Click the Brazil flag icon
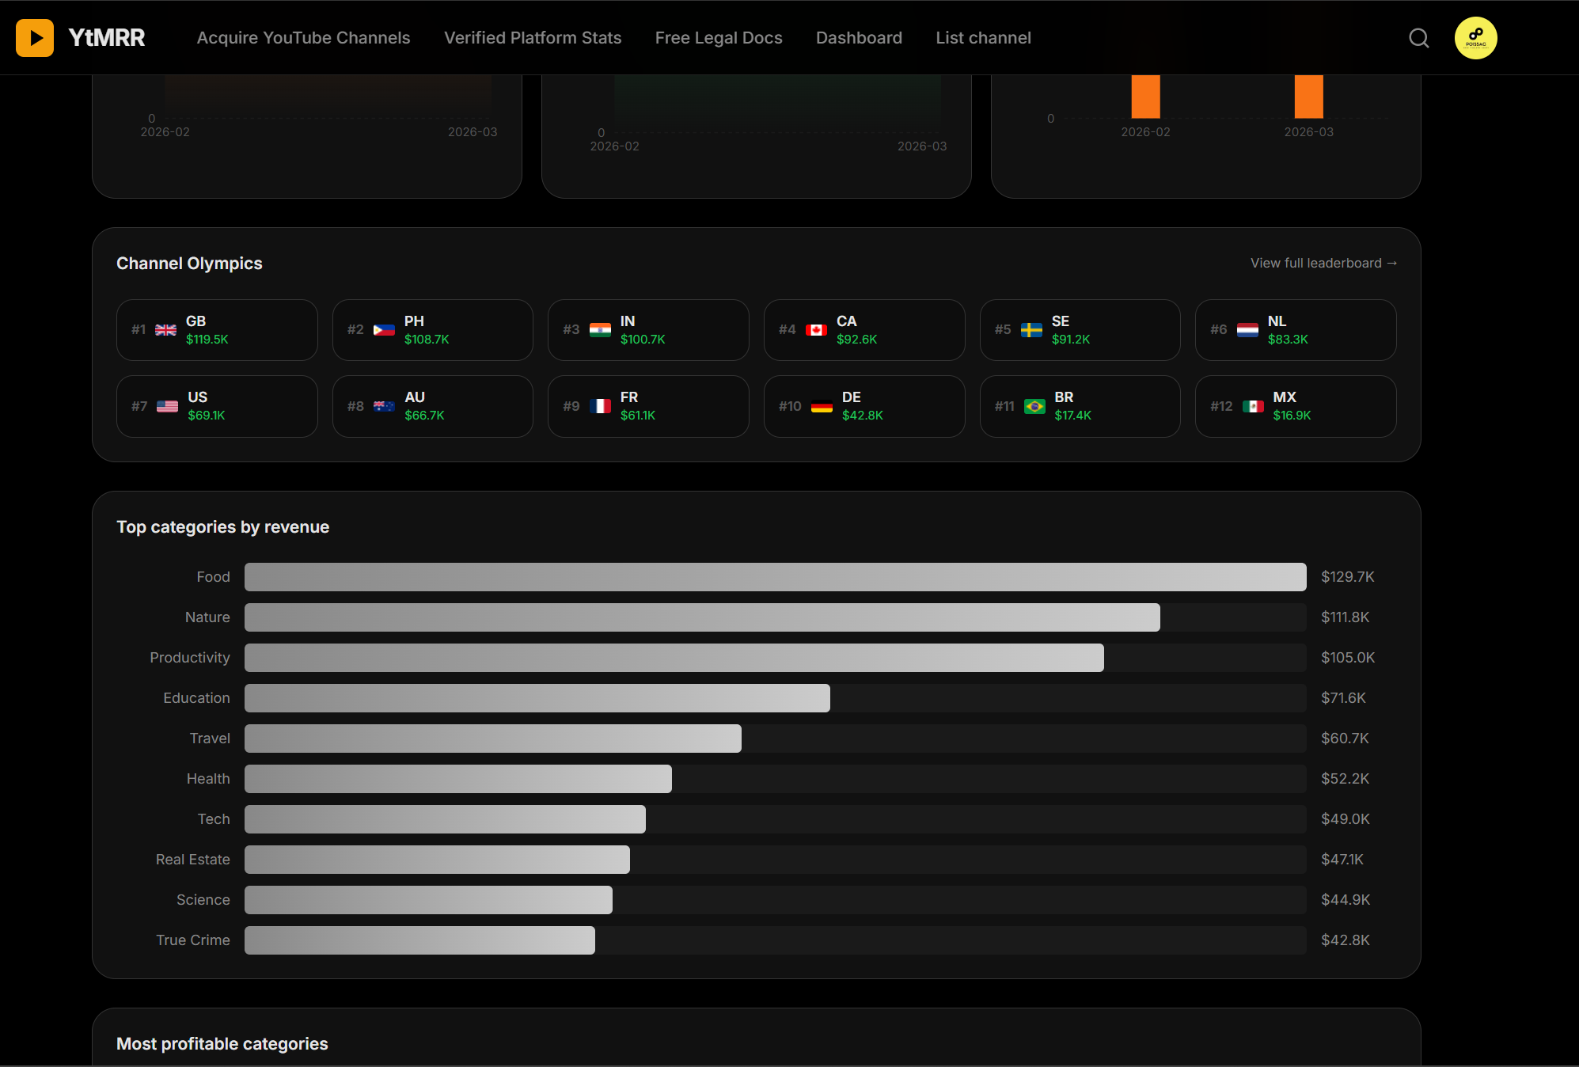 click(1034, 406)
